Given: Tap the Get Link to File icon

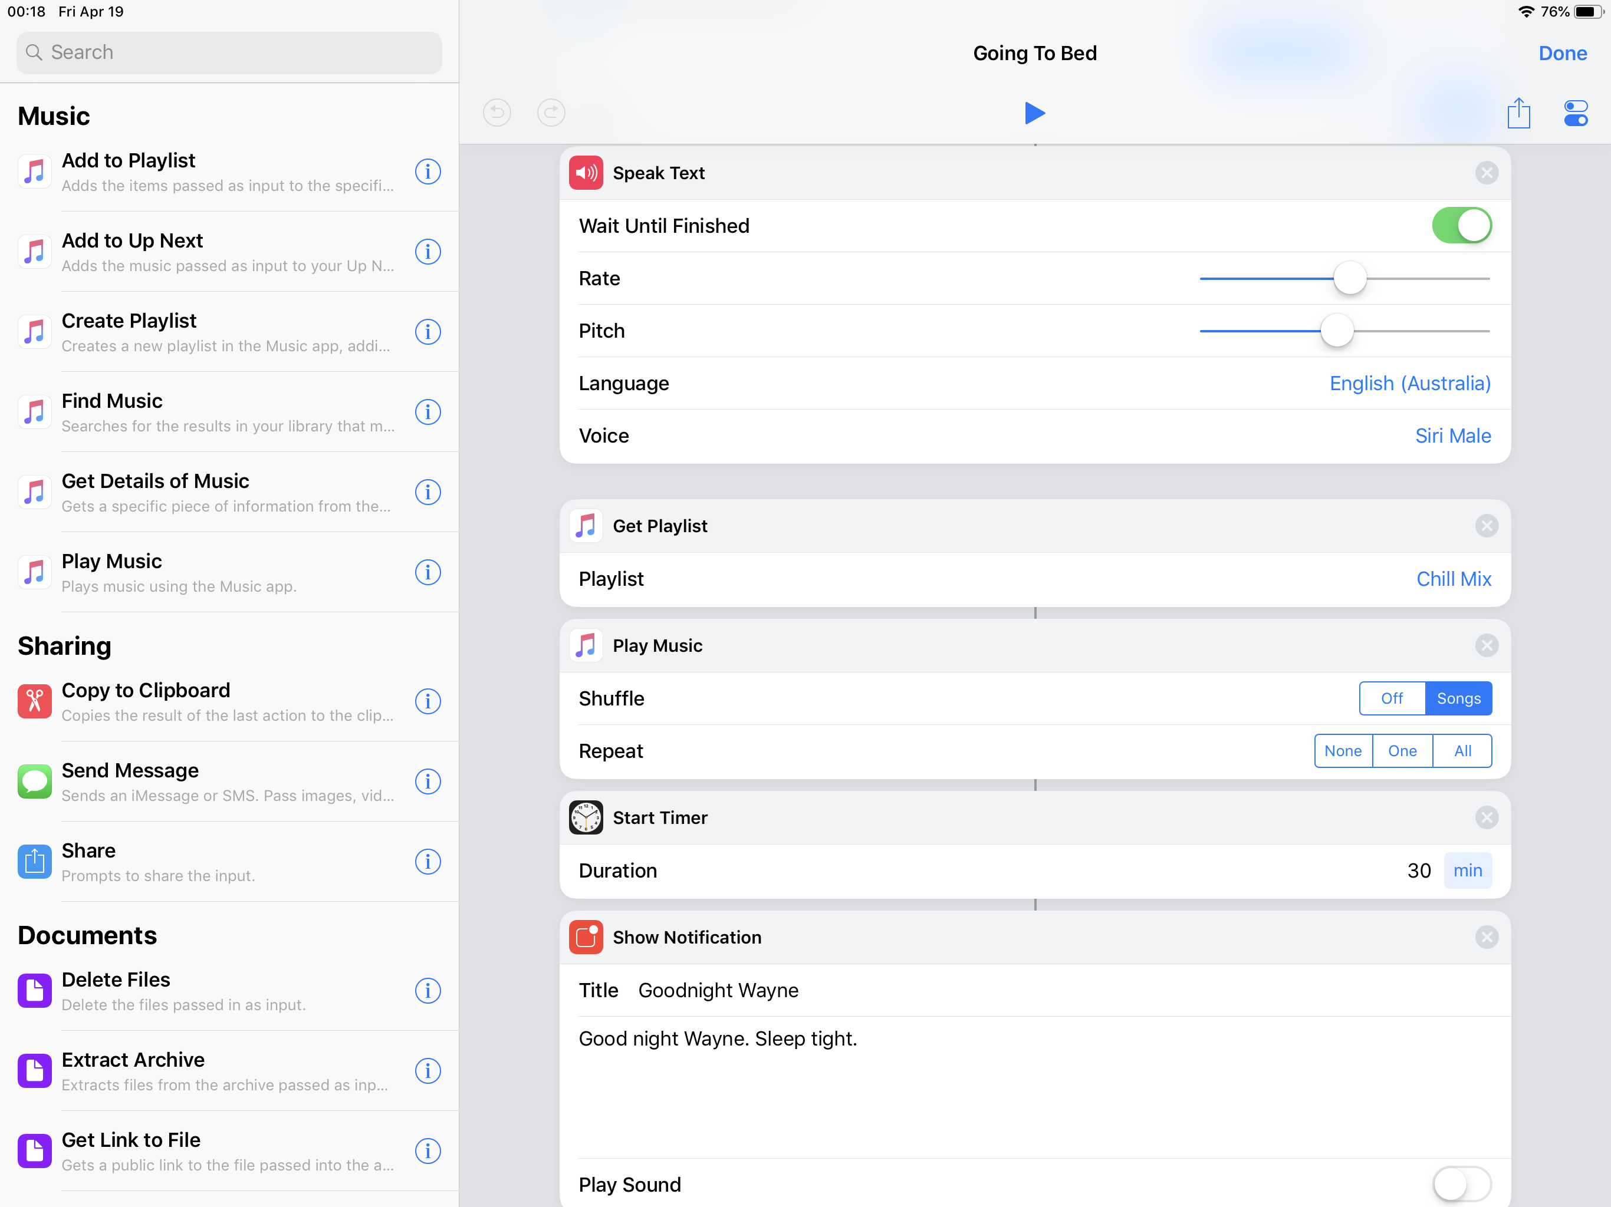Looking at the screenshot, I should click(35, 1151).
